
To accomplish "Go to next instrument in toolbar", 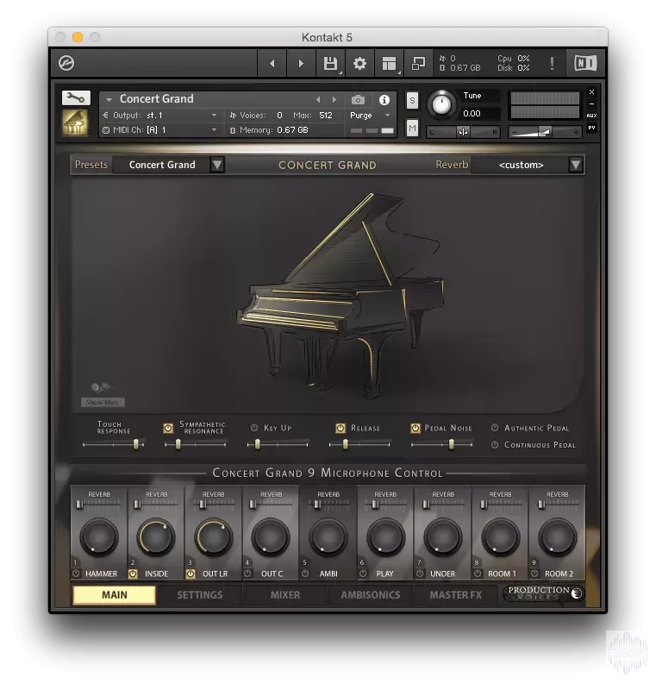I will coord(301,64).
